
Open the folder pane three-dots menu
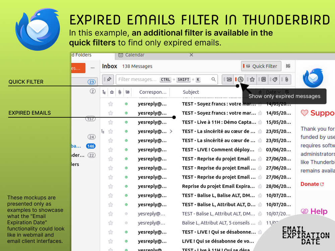92,68
